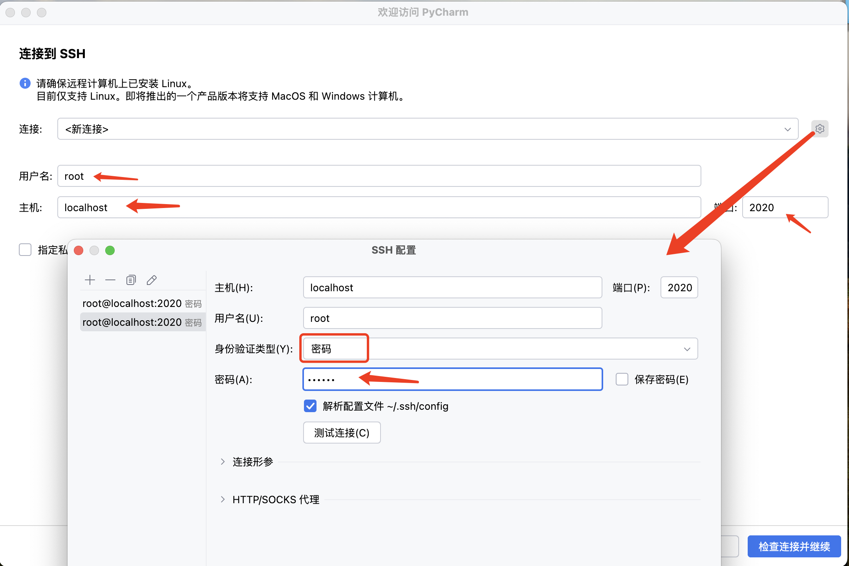Screen dimensions: 849x566
Task: Open the 连接 dropdown list
Action: tap(428, 129)
